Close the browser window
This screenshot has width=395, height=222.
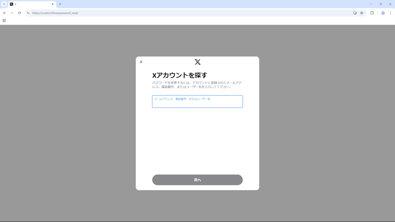(x=390, y=4)
